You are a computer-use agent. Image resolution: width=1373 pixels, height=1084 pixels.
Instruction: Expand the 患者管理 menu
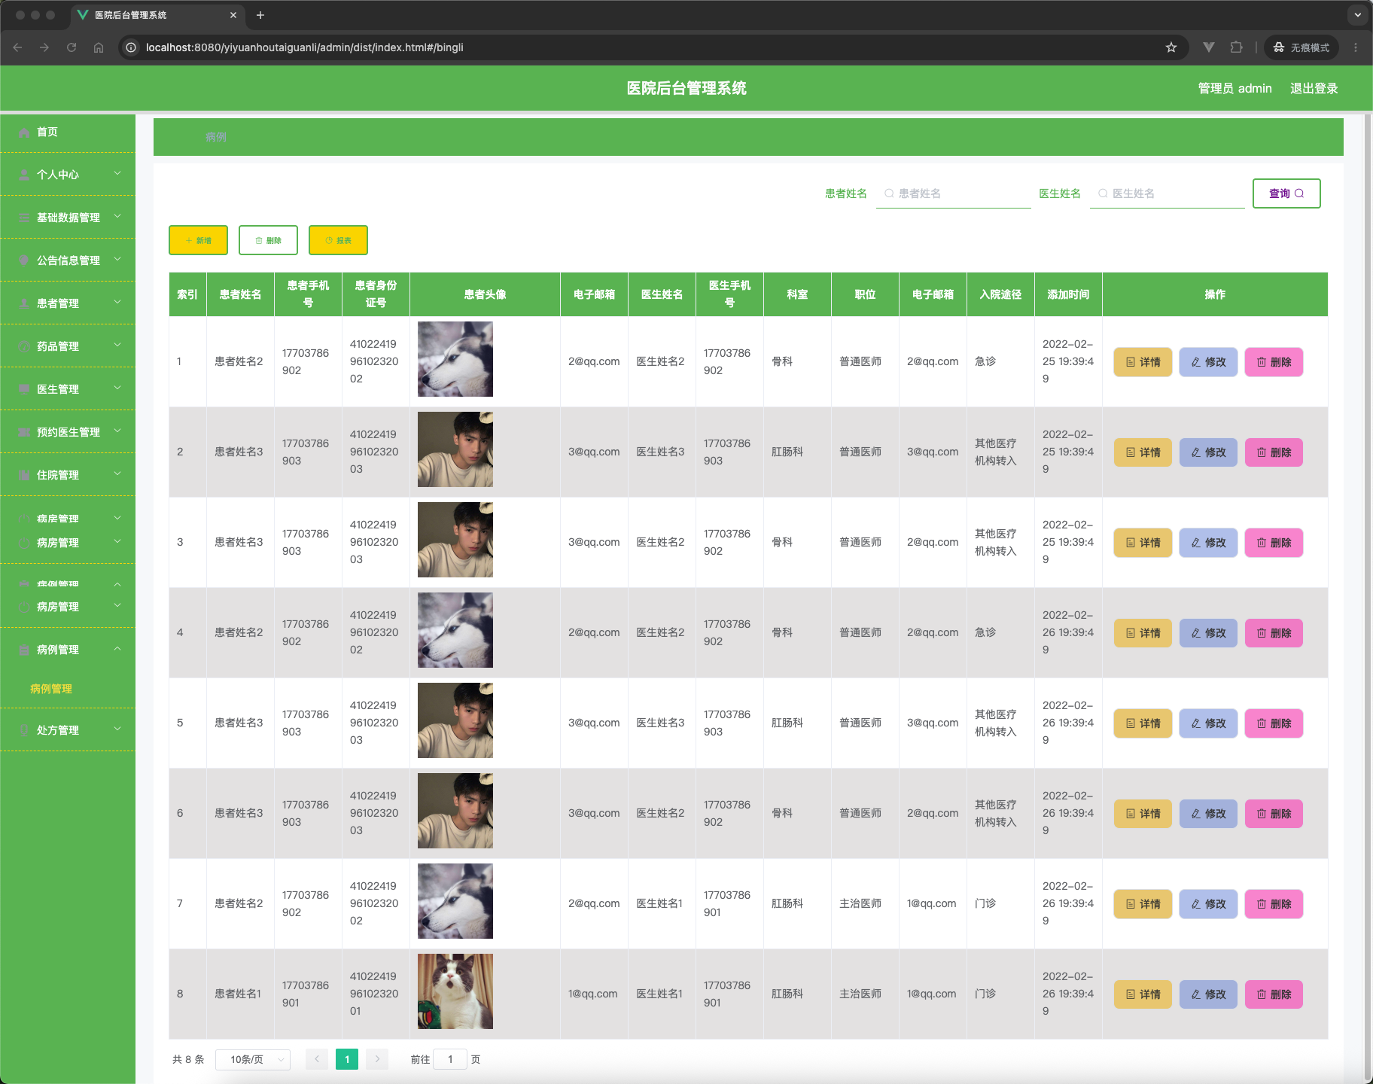tap(68, 303)
